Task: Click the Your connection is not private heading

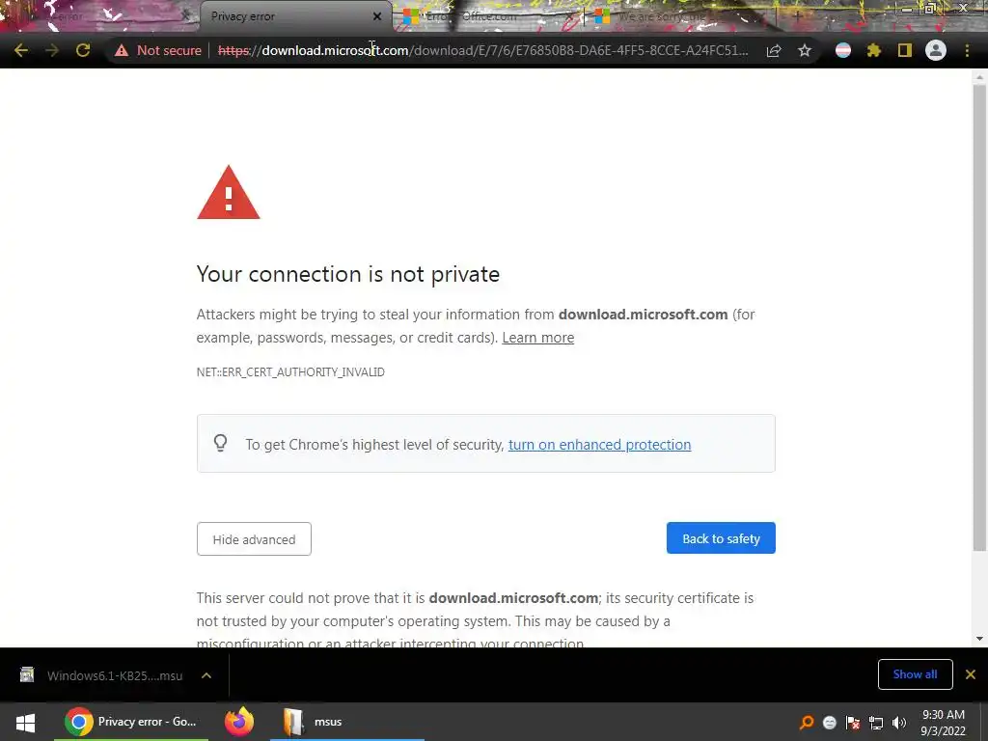Action: point(347,274)
